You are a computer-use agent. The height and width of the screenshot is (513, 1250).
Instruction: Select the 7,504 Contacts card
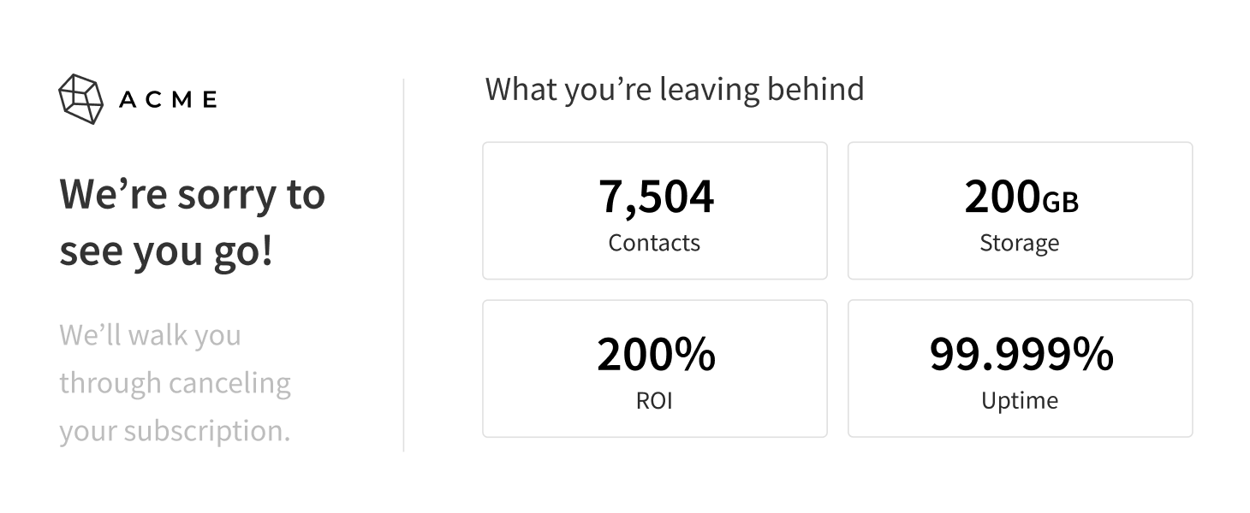click(655, 210)
